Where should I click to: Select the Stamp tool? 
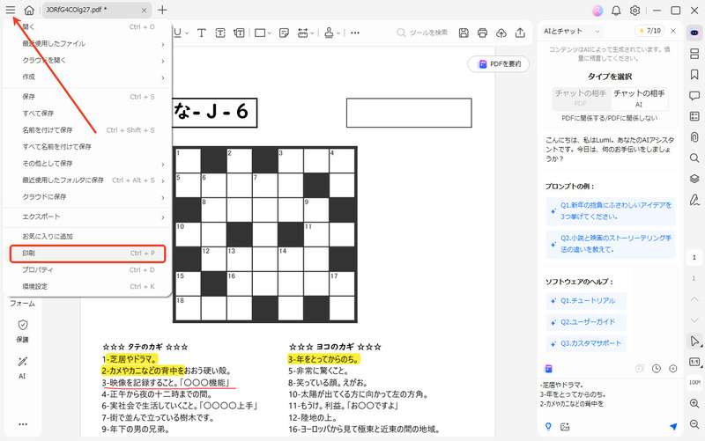pyautogui.click(x=329, y=33)
